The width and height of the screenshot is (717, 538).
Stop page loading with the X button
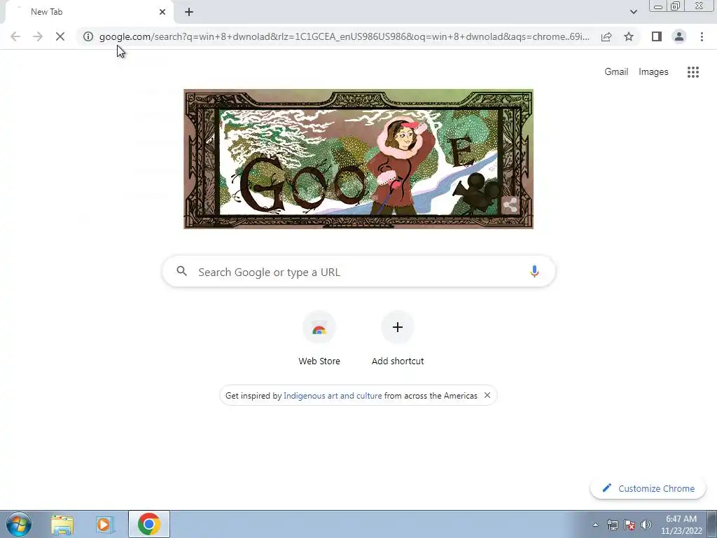60,36
